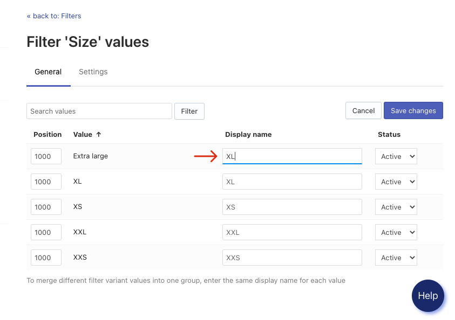The height and width of the screenshot is (320, 455).
Task: Click the position field for XXS
Action: tap(46, 258)
